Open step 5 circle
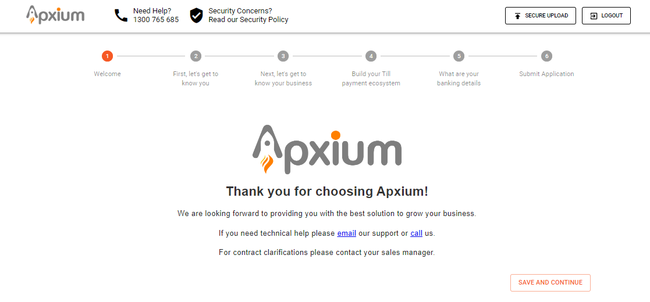This screenshot has height=302, width=650. [x=459, y=56]
